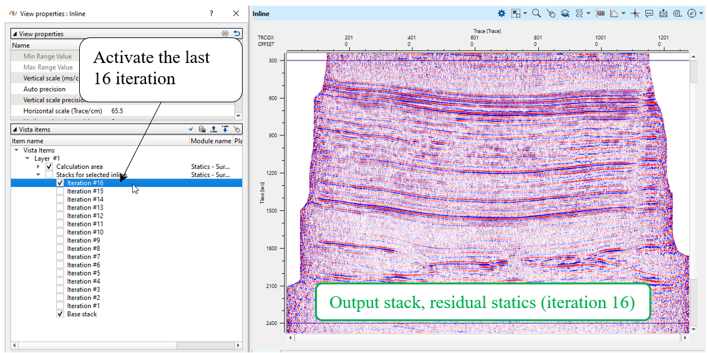Open view settings gear in Inline toolbar
This screenshot has height=353, width=708.
point(502,13)
